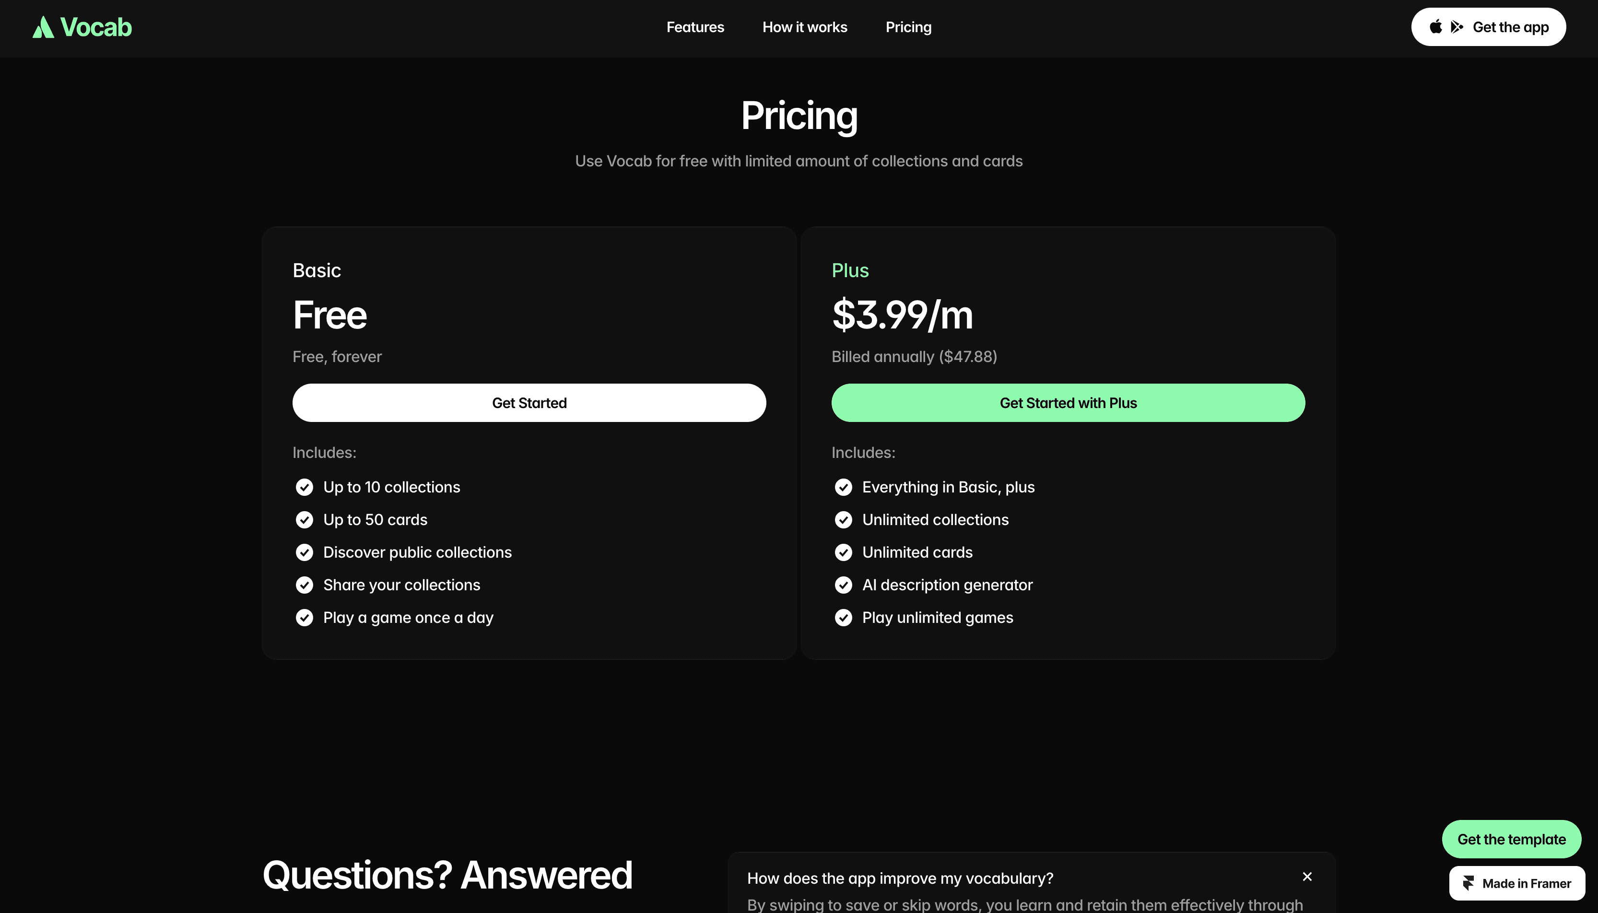Click check circle beside Everything in Basic, plus
Image resolution: width=1598 pixels, height=913 pixels.
(x=843, y=487)
